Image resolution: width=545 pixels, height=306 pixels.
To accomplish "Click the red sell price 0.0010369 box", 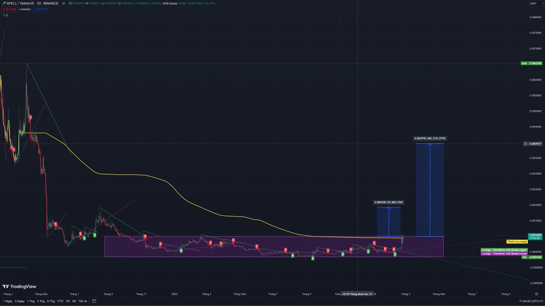I will tap(9, 9).
